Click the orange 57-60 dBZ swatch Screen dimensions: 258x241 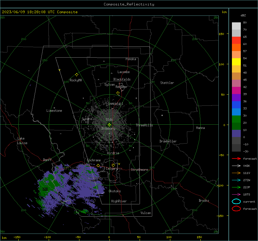[x=236, y=48]
